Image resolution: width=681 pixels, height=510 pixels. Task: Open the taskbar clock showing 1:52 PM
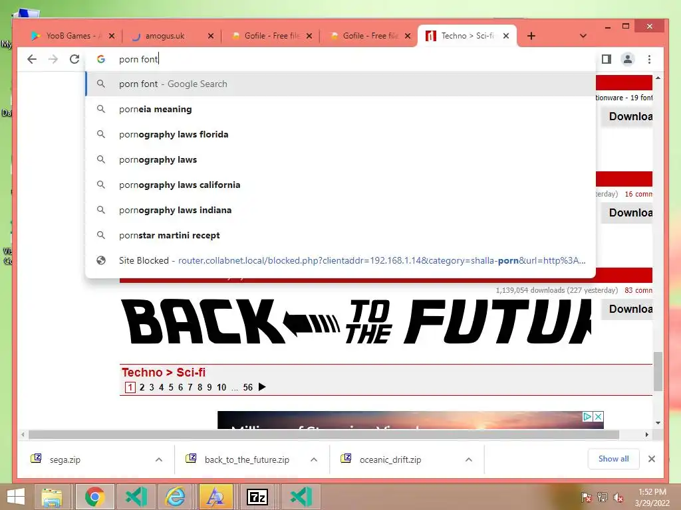tap(652, 497)
